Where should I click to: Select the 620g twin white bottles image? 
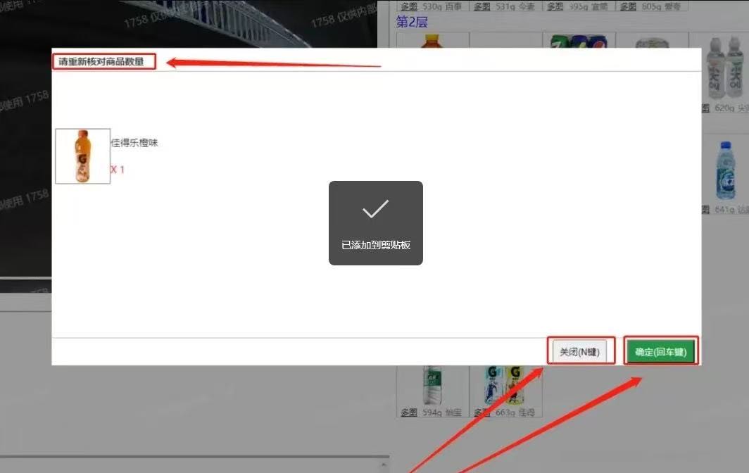click(x=724, y=68)
